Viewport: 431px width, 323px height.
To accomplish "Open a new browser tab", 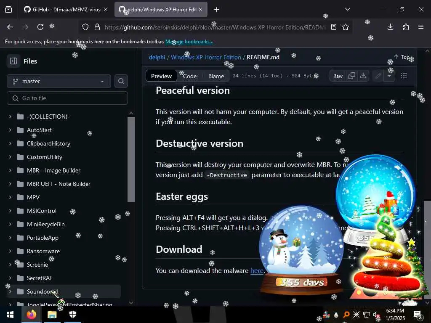I will [x=217, y=10].
